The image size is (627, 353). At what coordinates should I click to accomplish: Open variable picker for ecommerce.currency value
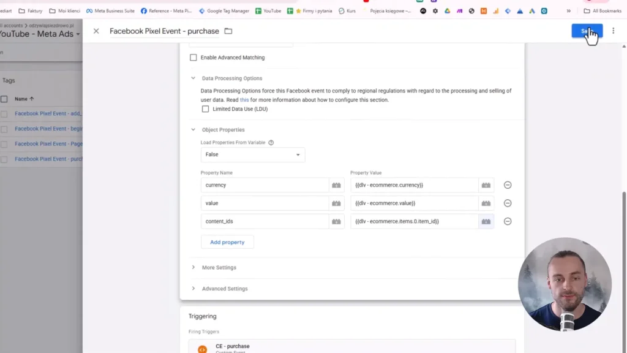coord(486,185)
